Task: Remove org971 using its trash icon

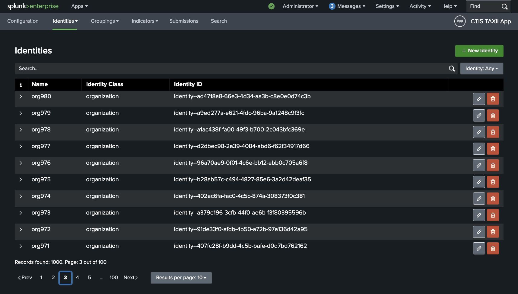Action: [493, 248]
